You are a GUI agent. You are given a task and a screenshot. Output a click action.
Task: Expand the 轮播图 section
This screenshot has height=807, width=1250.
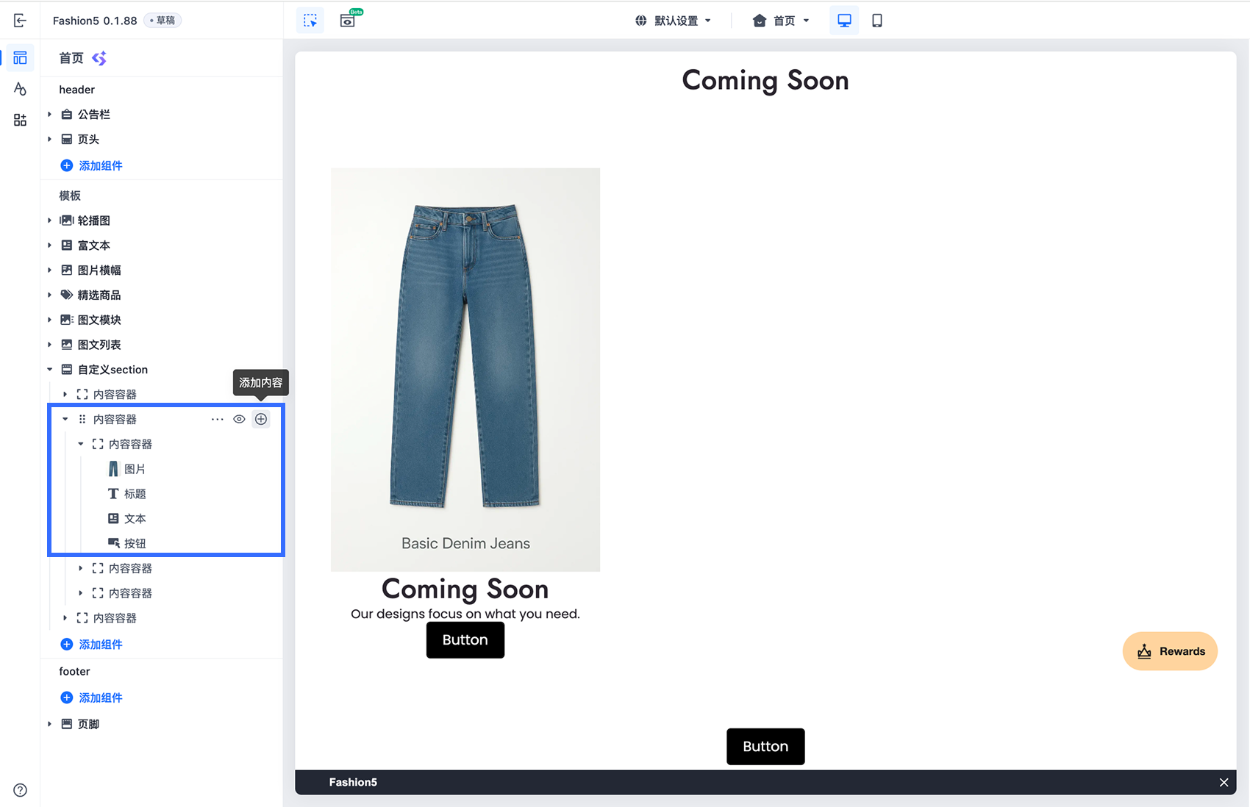[50, 220]
